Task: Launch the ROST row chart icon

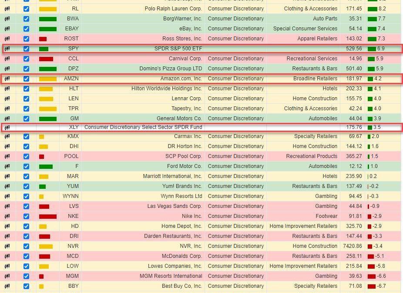Action: 7,39
